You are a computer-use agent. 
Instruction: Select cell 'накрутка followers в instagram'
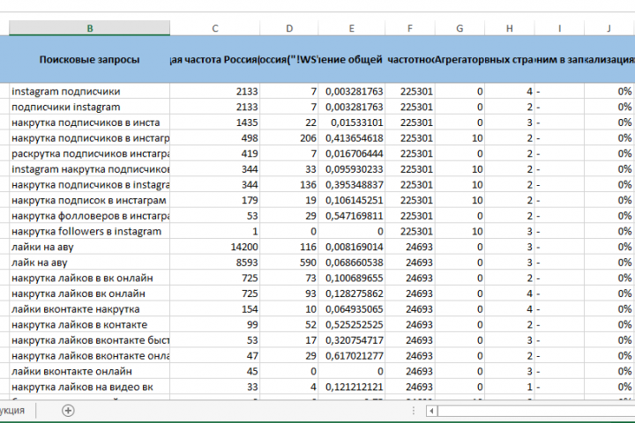click(89, 231)
